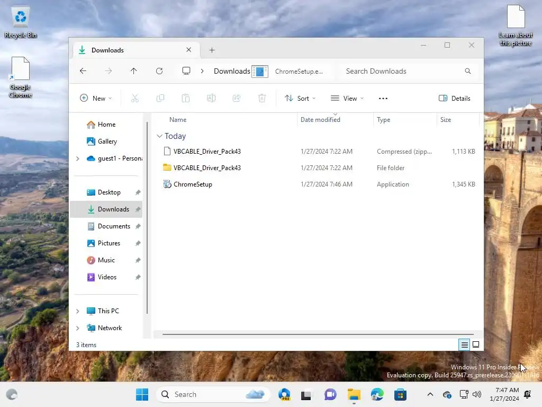Switch to the details list view button
Viewport: 542px width, 407px height.
tap(465, 344)
